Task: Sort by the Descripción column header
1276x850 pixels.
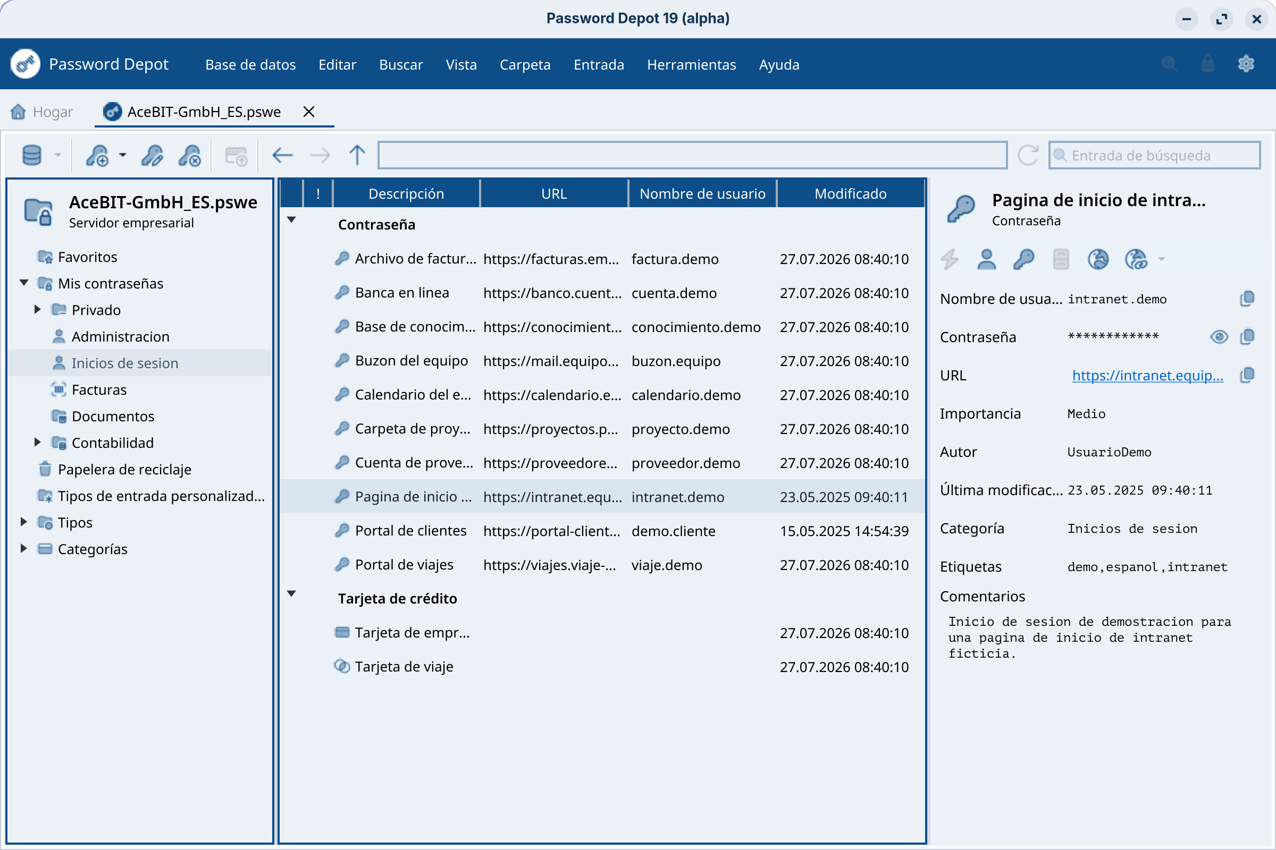Action: click(x=406, y=193)
